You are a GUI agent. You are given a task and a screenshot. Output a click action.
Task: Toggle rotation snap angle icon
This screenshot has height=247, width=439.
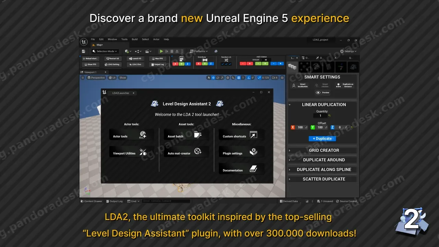pyautogui.click(x=249, y=78)
